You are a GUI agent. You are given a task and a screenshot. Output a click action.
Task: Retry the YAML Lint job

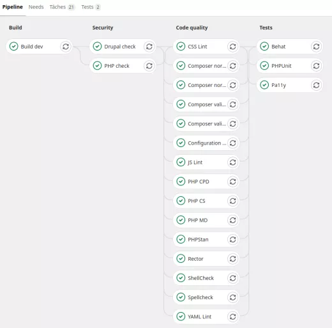click(233, 316)
